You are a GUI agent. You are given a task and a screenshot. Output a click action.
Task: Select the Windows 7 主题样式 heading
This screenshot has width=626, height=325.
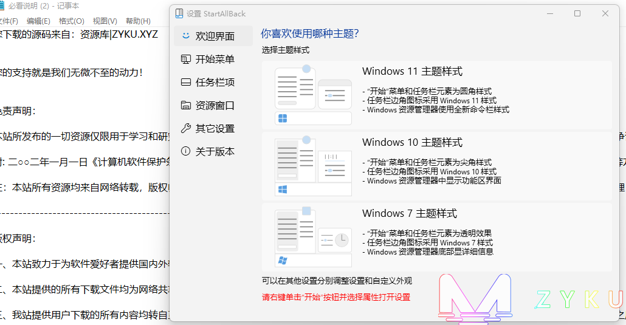tap(409, 214)
